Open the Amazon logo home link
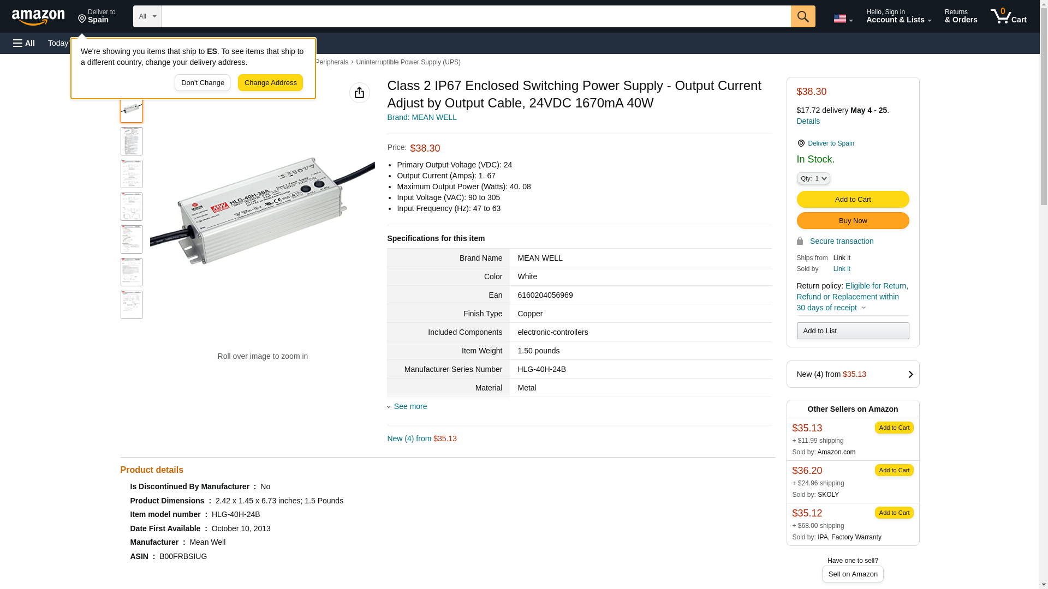This screenshot has width=1048, height=589. click(38, 17)
